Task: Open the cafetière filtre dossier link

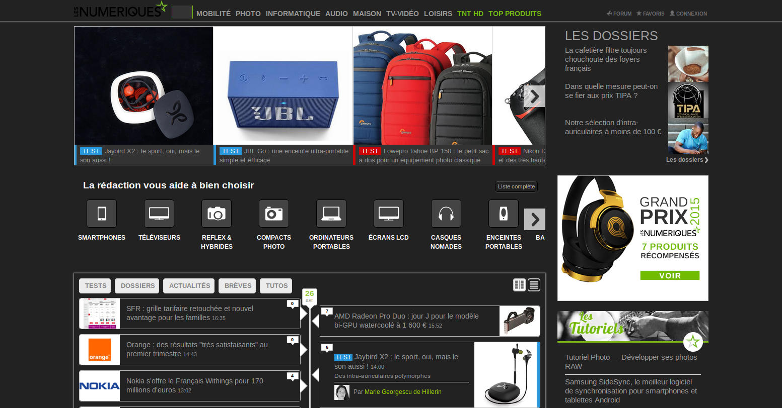Action: click(x=606, y=59)
